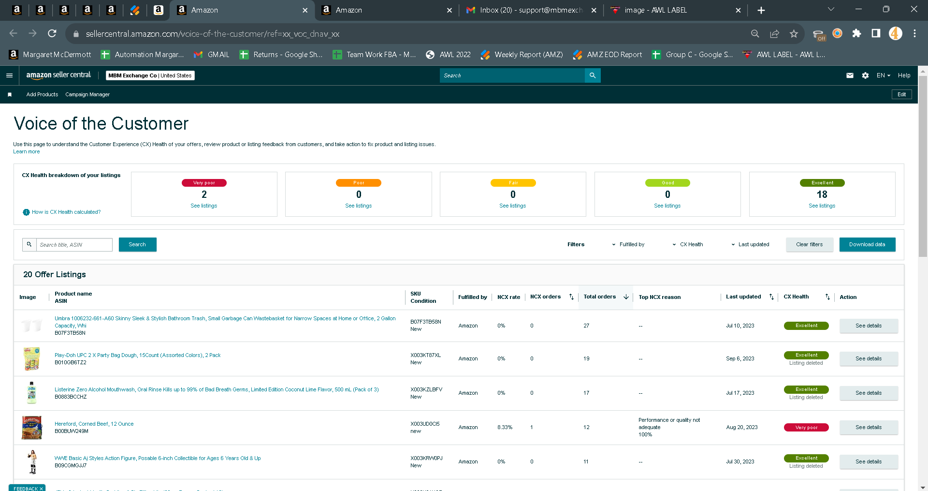Go back with browser back arrow
The height and width of the screenshot is (491, 928).
(14, 33)
